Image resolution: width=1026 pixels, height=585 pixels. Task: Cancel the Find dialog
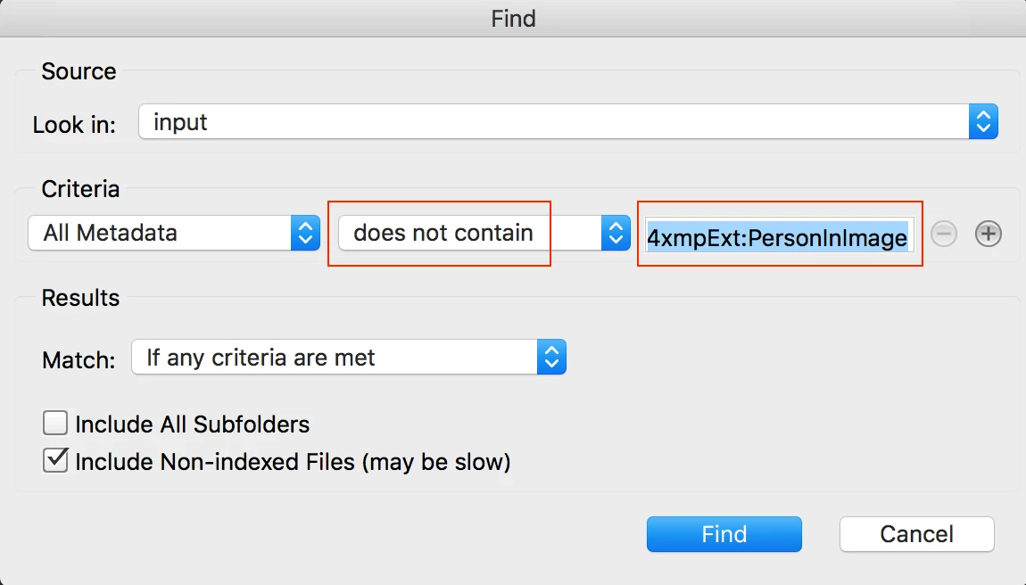pyautogui.click(x=916, y=534)
